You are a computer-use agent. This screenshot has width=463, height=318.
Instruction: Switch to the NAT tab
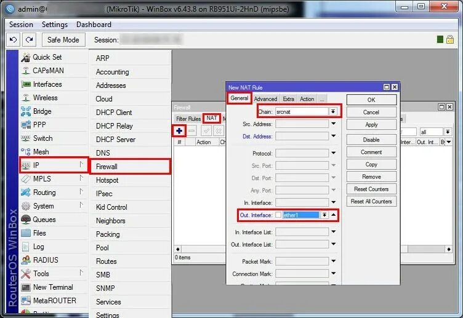(x=212, y=118)
